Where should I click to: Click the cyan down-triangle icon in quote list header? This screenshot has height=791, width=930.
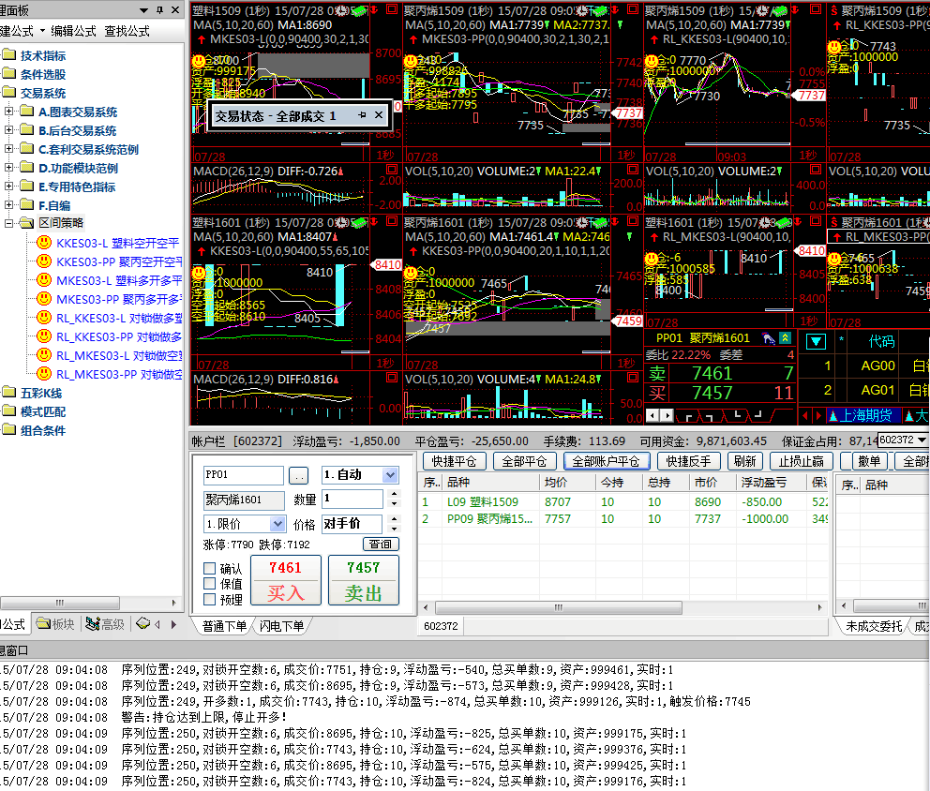tap(816, 342)
